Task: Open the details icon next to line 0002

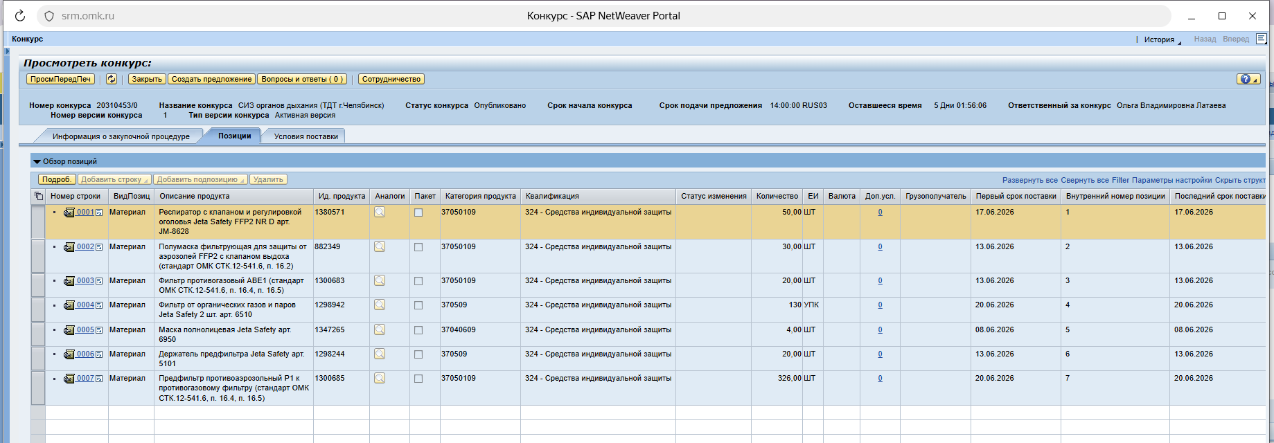Action: (x=99, y=247)
